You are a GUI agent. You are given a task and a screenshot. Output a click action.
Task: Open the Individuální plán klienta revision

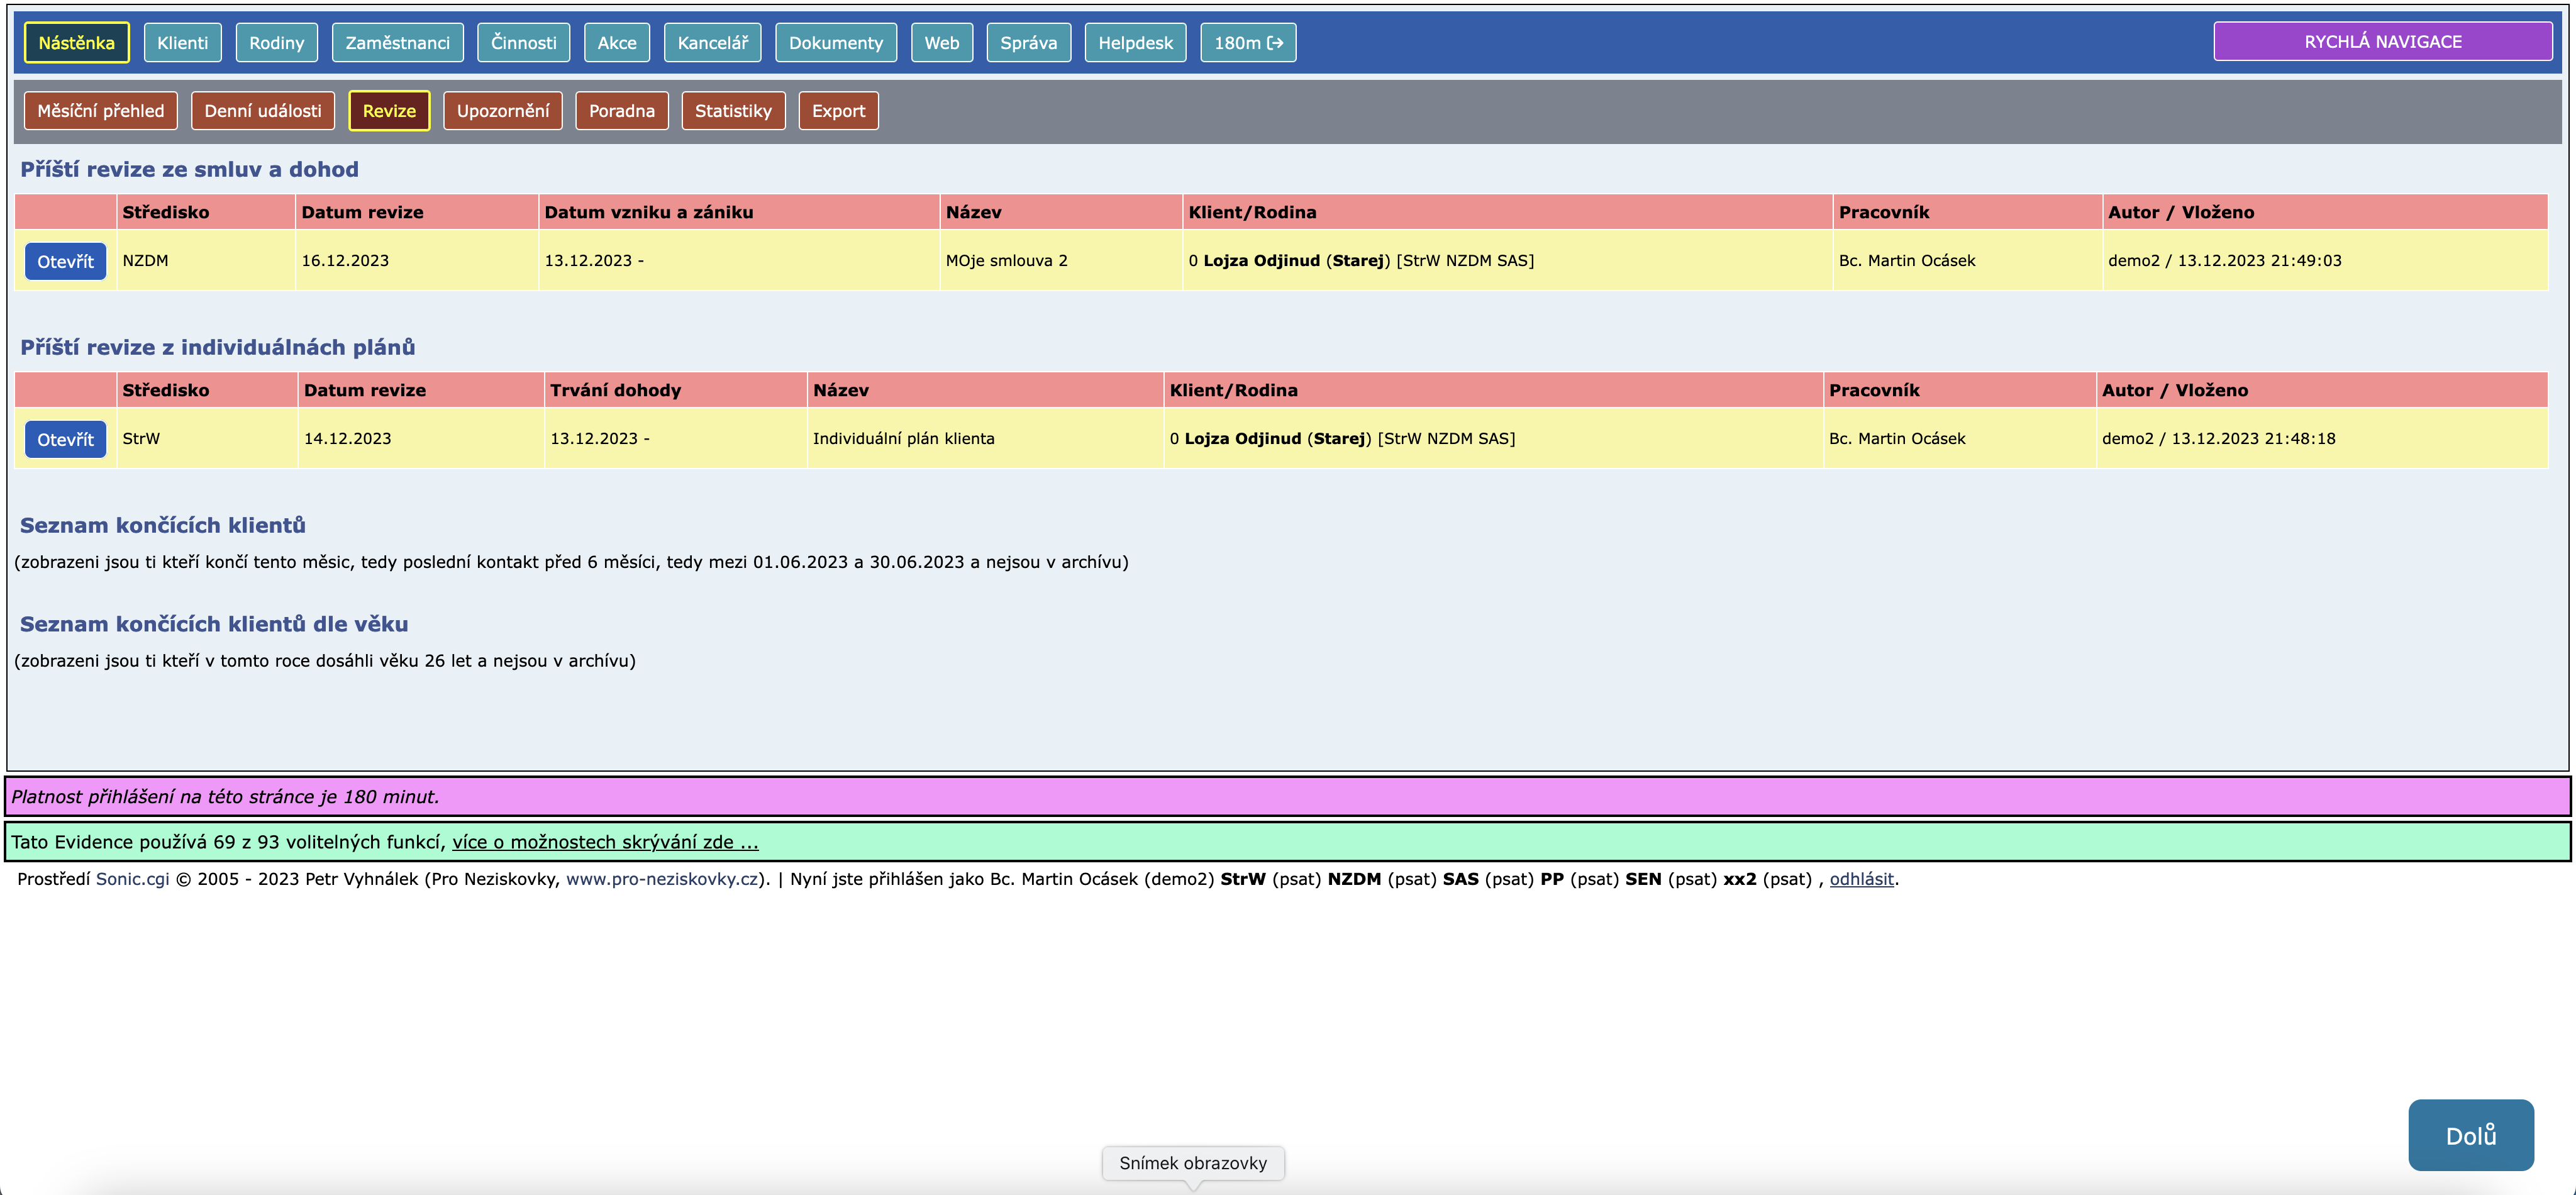65,439
